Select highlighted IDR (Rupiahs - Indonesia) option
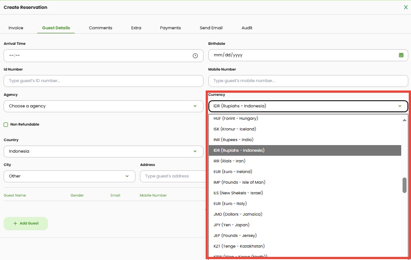 point(305,150)
